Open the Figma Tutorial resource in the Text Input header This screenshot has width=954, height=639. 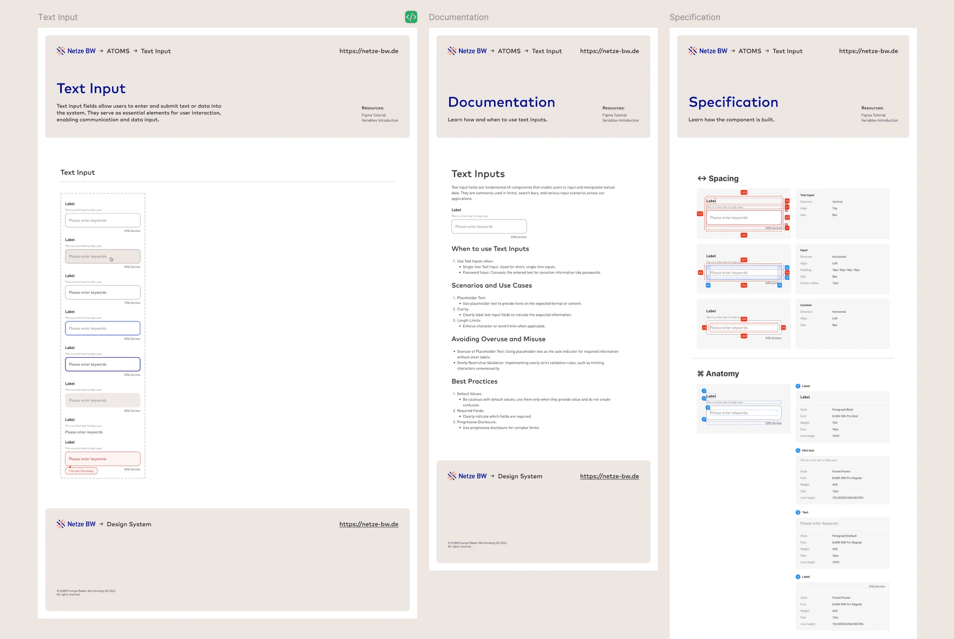tap(374, 115)
